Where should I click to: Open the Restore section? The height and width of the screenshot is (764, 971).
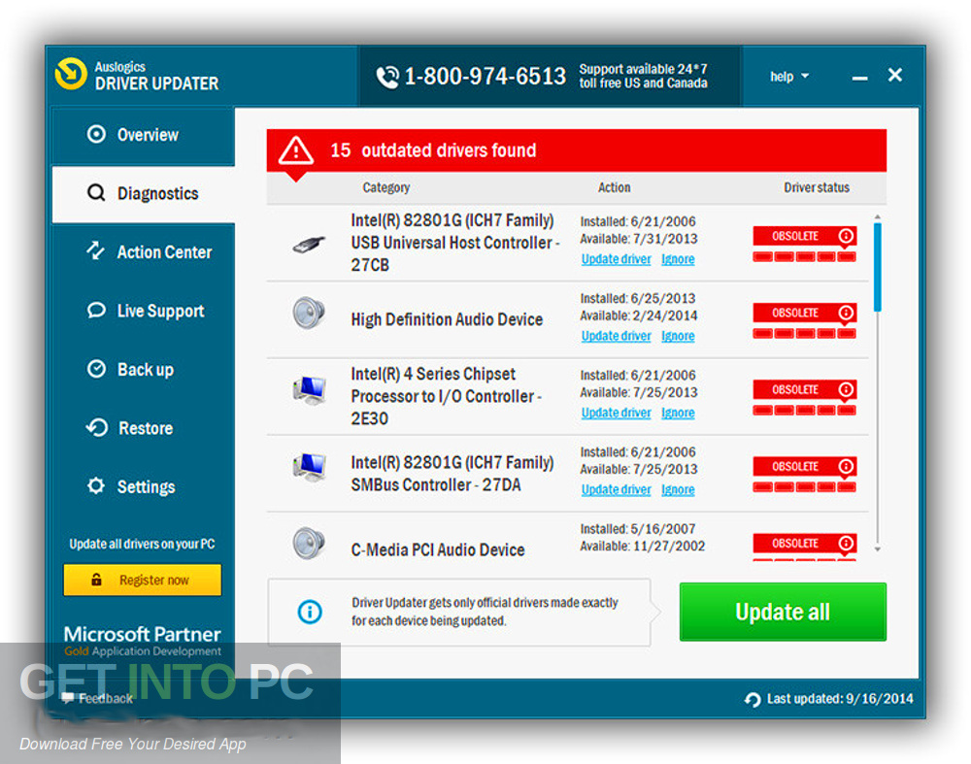[144, 428]
